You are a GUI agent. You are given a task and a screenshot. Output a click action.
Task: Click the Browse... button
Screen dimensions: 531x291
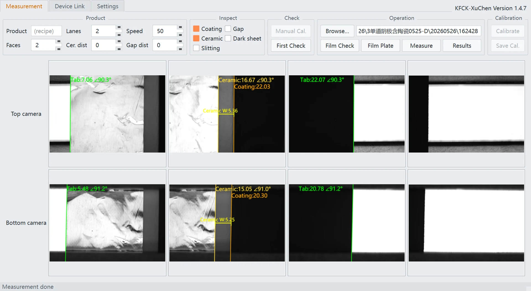coord(337,31)
